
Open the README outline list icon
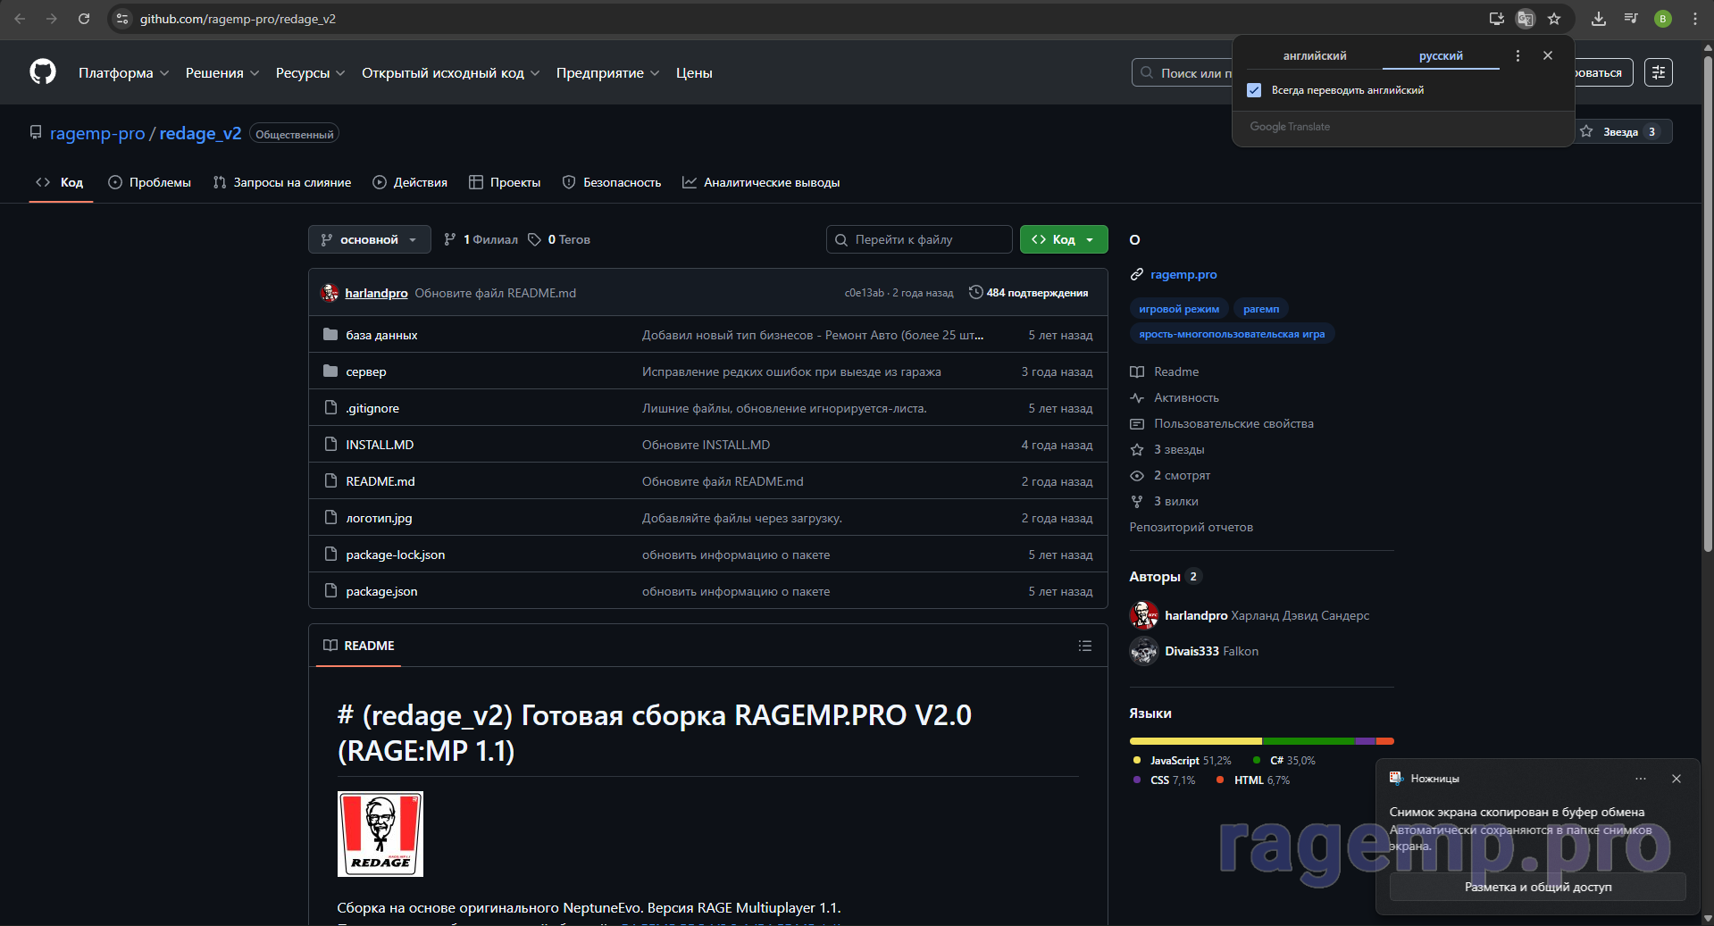click(x=1084, y=646)
